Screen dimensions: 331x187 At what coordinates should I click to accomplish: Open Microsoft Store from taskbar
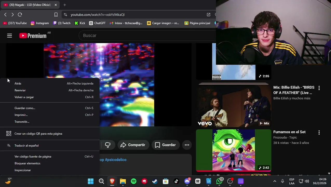pyautogui.click(x=166, y=181)
